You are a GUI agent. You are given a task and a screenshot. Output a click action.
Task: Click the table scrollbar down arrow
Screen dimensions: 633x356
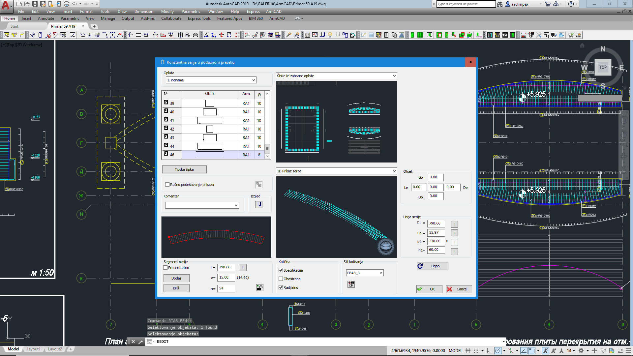267,156
